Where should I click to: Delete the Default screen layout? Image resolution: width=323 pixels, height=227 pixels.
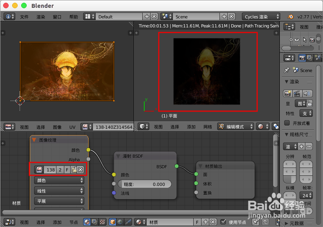pyautogui.click(x=154, y=17)
